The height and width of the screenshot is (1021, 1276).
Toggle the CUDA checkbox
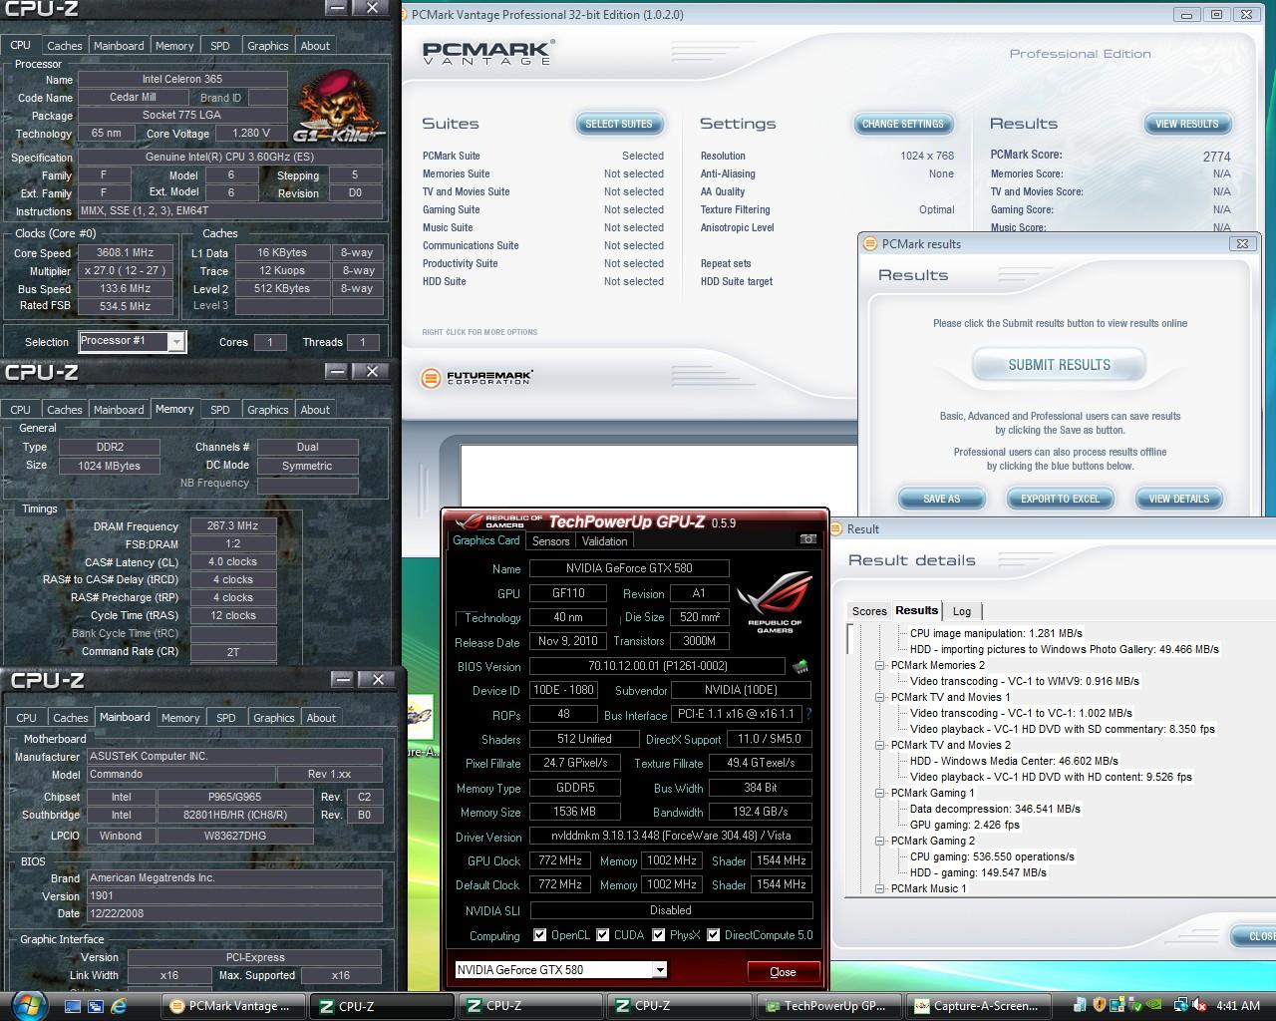(603, 935)
